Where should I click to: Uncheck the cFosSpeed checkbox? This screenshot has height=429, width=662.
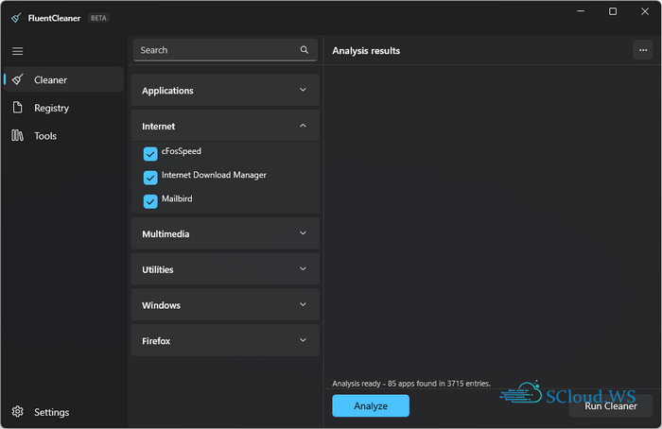(150, 153)
